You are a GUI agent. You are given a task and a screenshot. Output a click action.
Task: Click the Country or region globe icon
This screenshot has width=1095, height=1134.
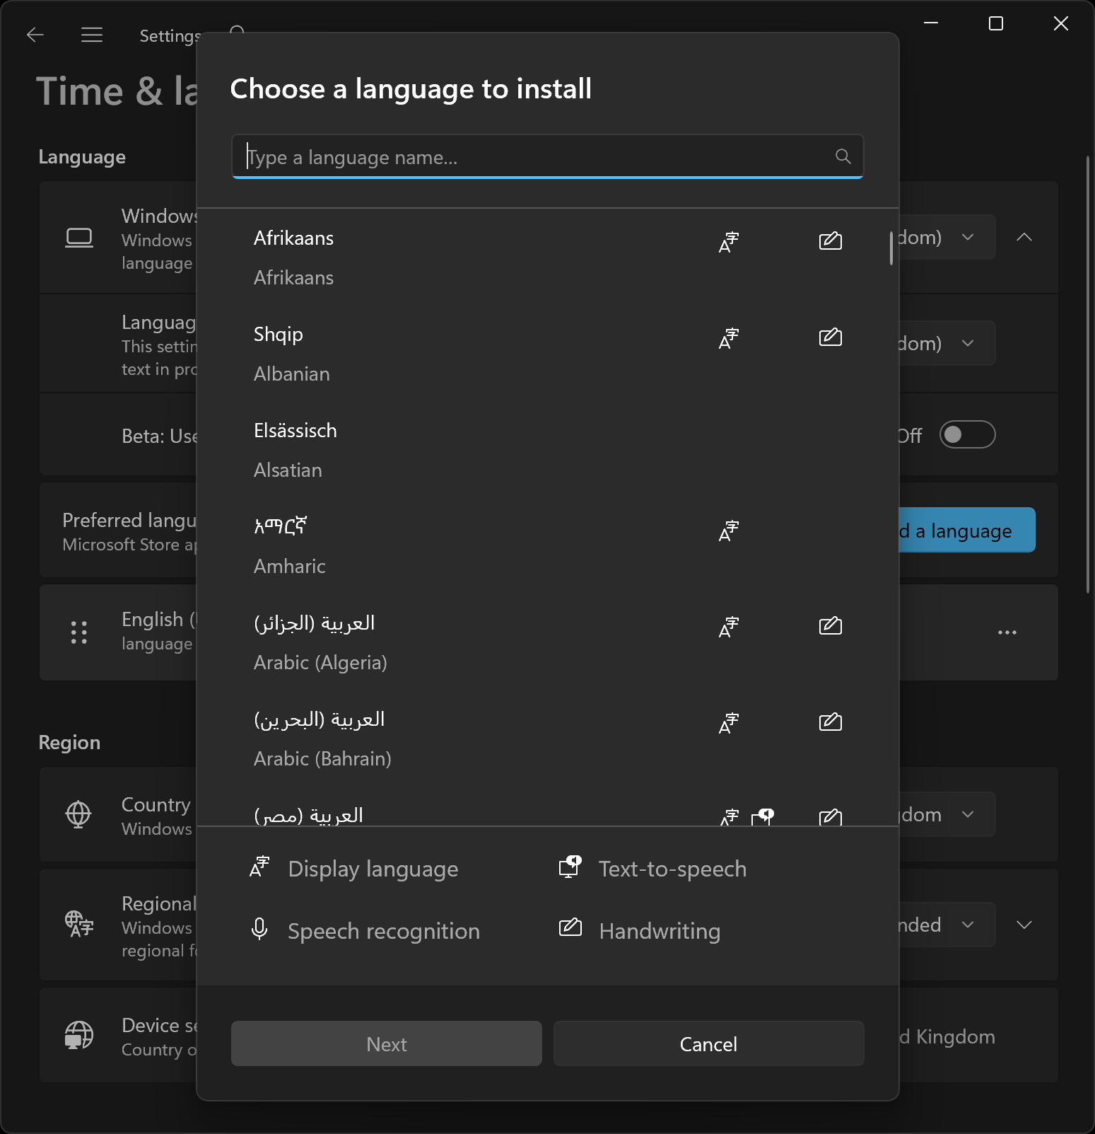(78, 814)
